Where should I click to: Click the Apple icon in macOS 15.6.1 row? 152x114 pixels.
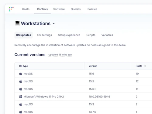click(x=21, y=89)
